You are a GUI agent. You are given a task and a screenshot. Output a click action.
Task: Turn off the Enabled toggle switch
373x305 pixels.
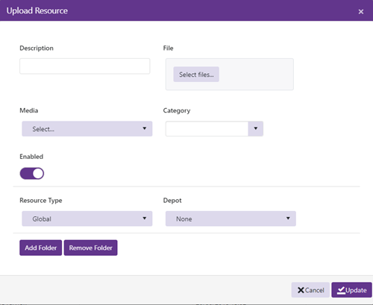32,173
